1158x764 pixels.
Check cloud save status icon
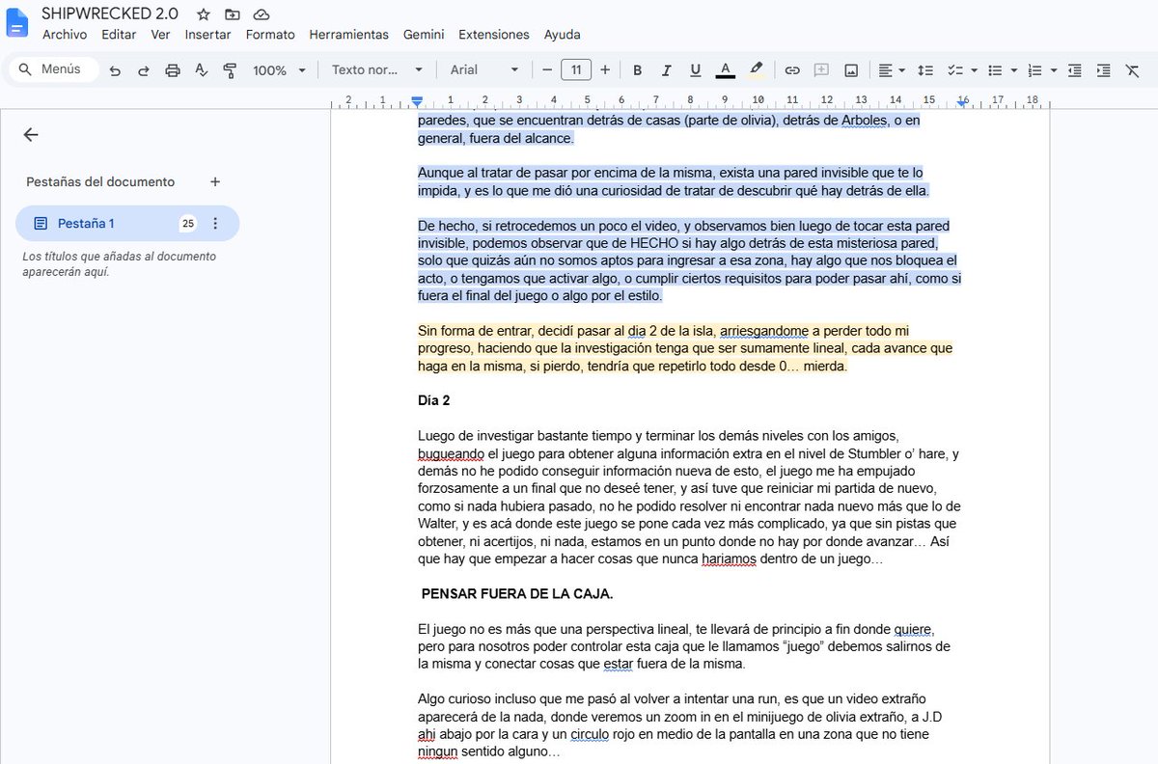[x=261, y=14]
